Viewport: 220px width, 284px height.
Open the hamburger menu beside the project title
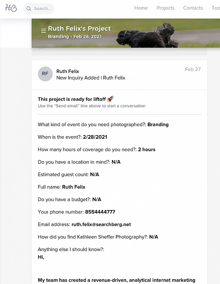click(44, 31)
